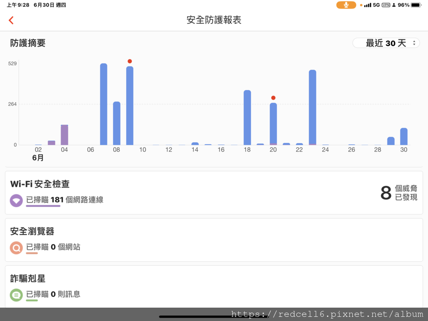The width and height of the screenshot is (428, 321).
Task: Tap the Wi-Fi 安全檢查 heading
Action: click(x=40, y=184)
